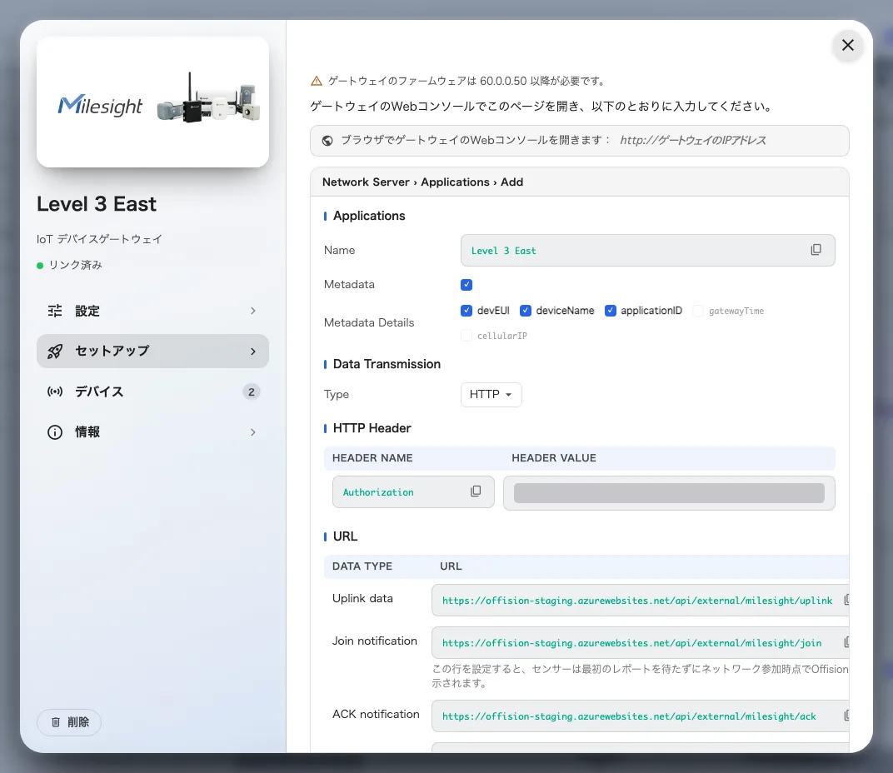Click the masked Authorization header value field

click(x=669, y=493)
